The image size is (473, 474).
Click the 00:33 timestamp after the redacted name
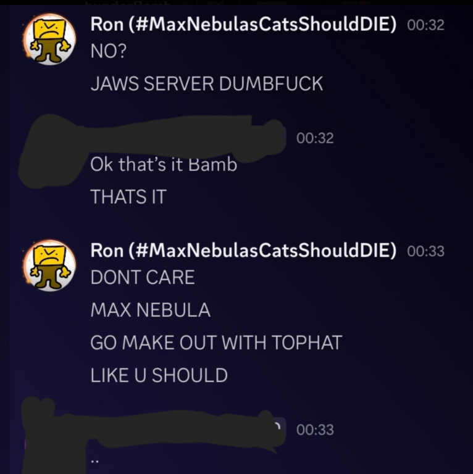315,430
